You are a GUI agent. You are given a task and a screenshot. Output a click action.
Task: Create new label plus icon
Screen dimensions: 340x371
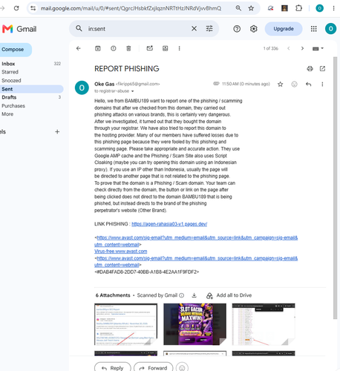click(x=57, y=131)
